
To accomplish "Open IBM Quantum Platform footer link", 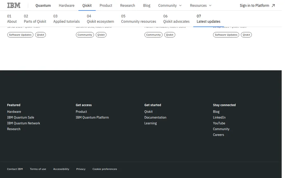I will coord(92,117).
